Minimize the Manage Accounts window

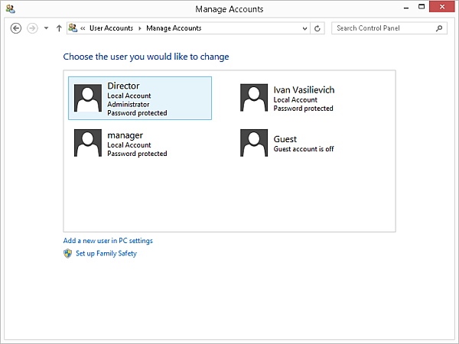point(406,8)
